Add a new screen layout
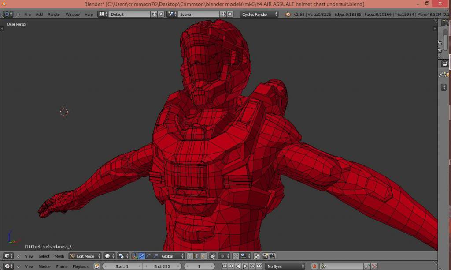 coord(155,14)
